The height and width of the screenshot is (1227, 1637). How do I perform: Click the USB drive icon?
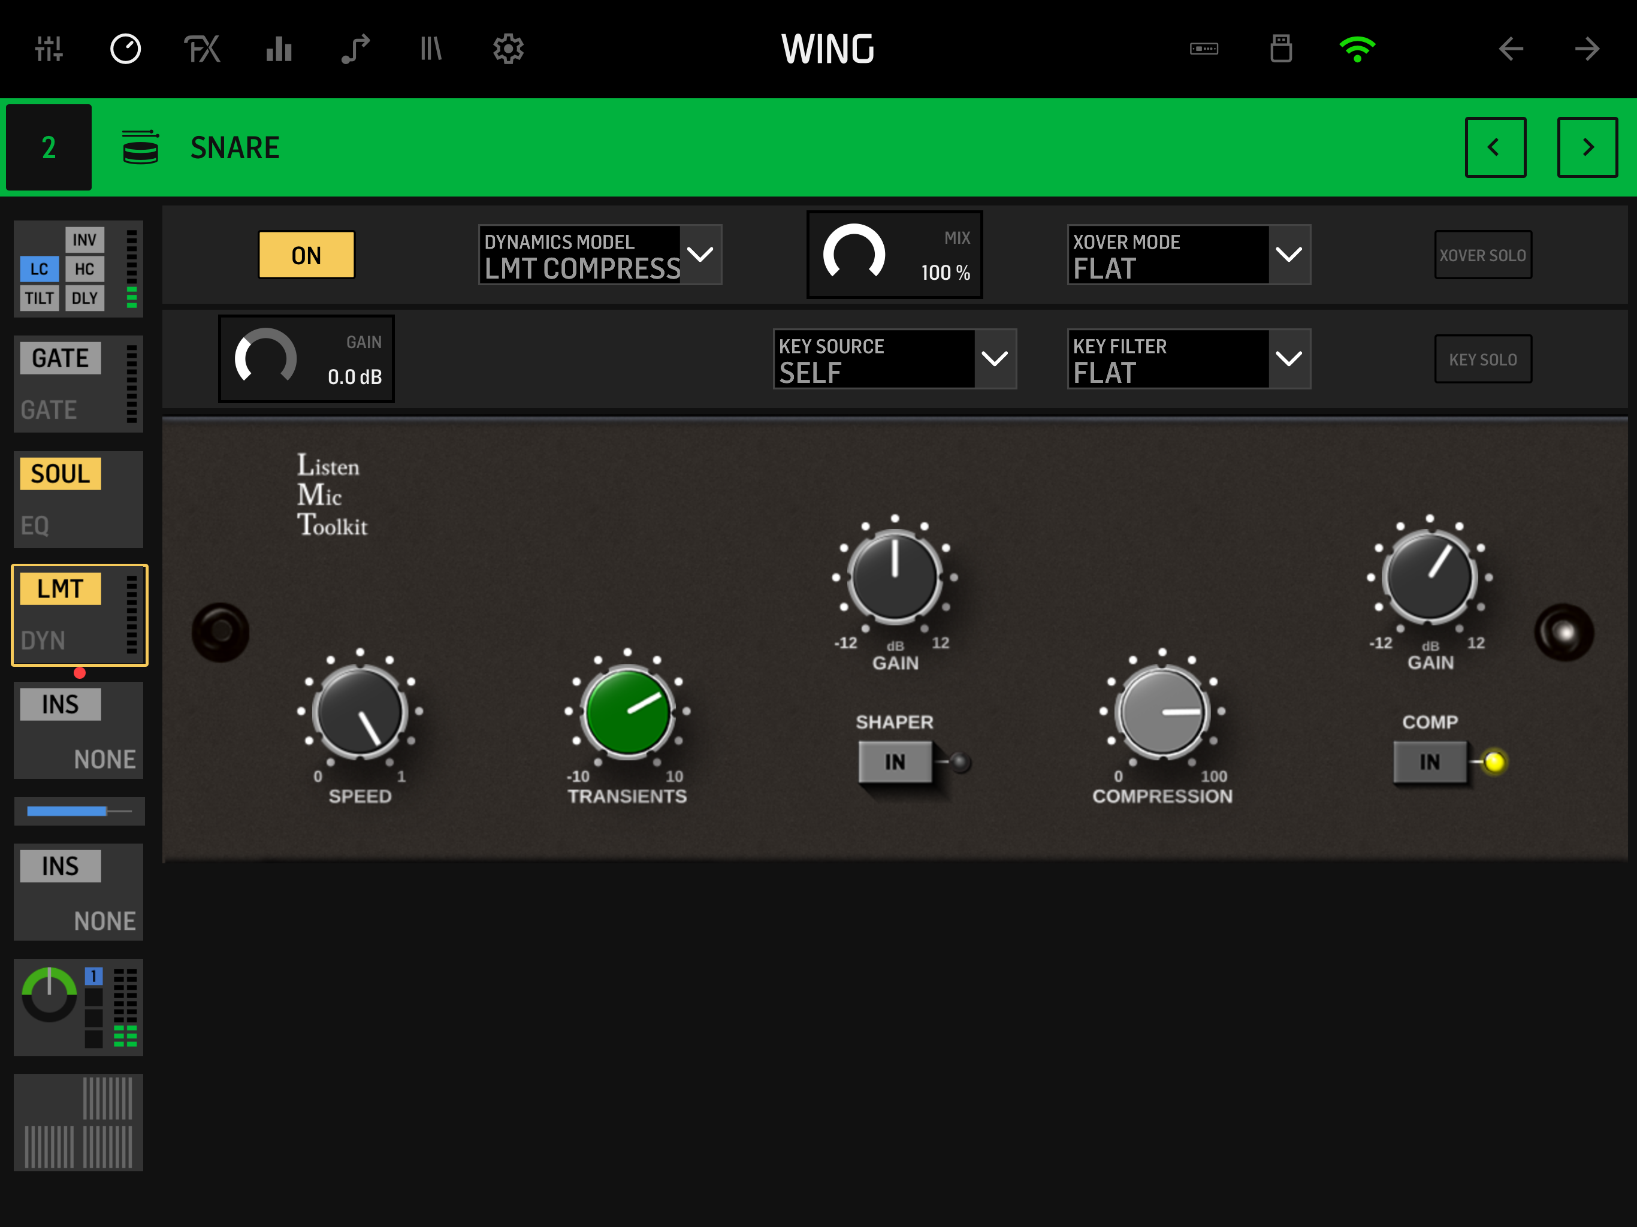click(1281, 49)
